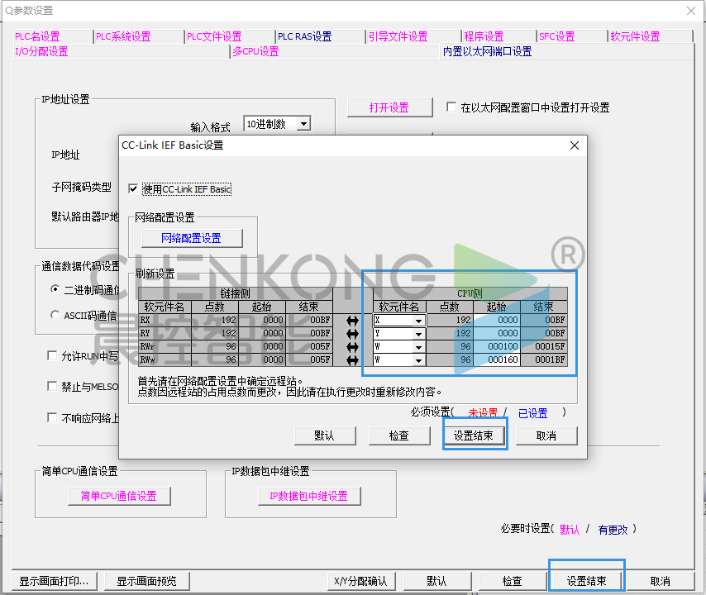Viewport: 706px width, 595px height.
Task: Close the CC-Link IEF Basic设置 dialog
Action: coord(575,145)
